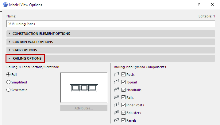
Task: Click the Panels symbol icon
Action: 116,120
